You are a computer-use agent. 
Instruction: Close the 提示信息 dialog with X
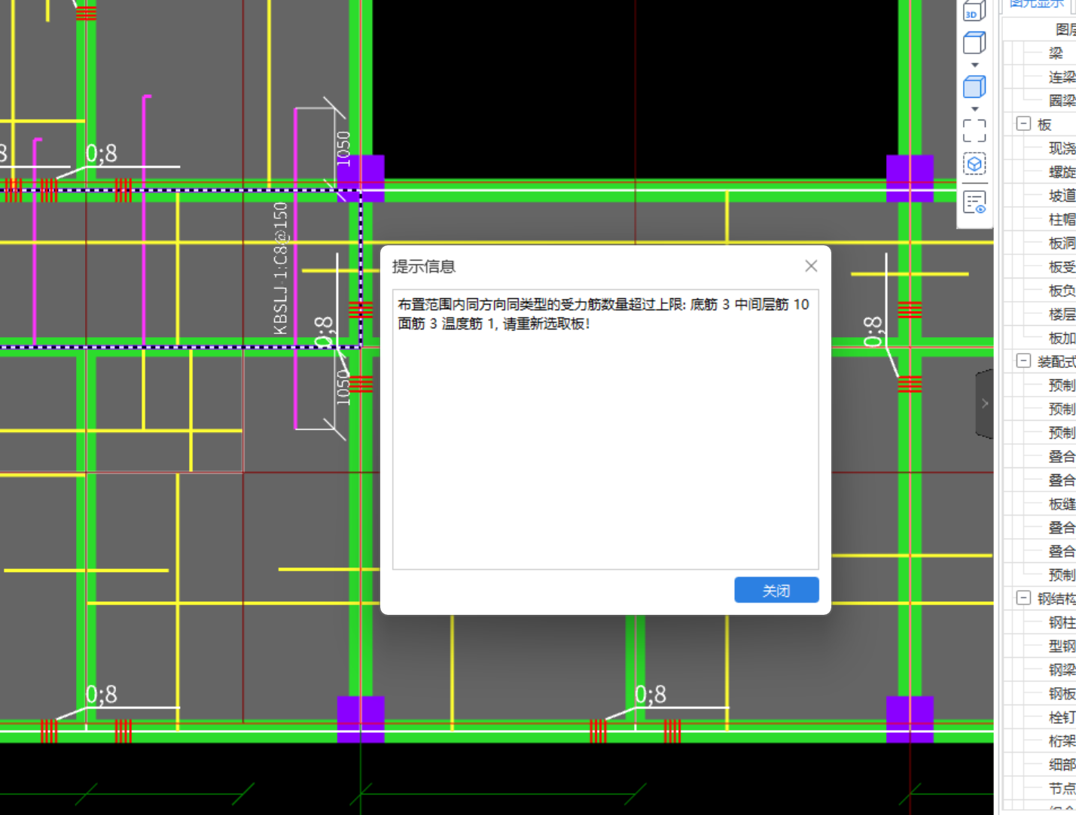811,266
